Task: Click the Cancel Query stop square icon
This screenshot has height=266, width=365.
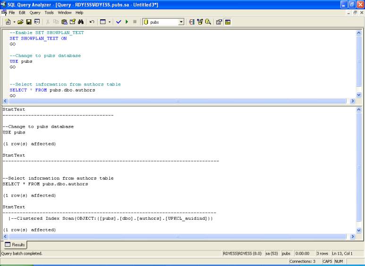Action: (135, 22)
